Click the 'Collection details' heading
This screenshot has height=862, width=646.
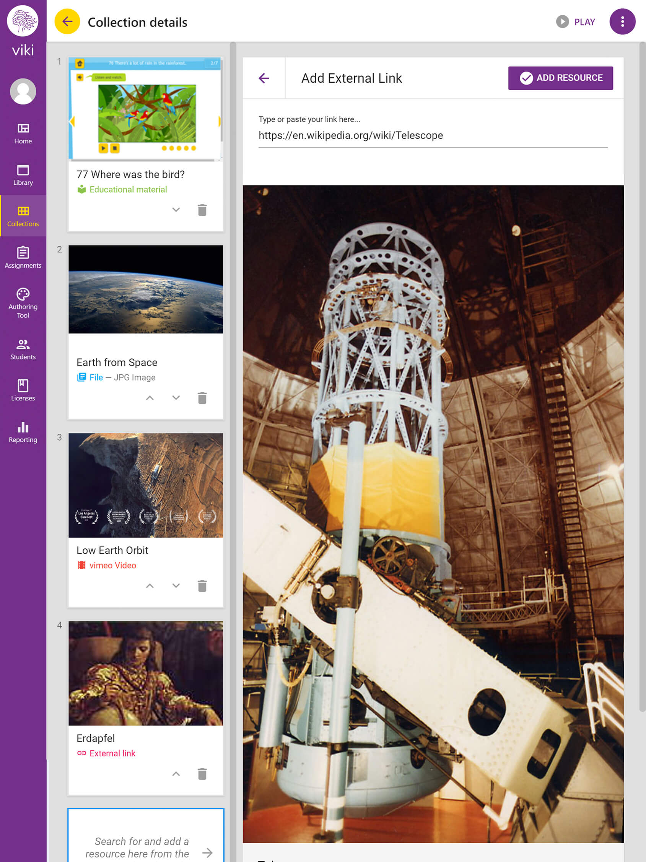click(138, 22)
